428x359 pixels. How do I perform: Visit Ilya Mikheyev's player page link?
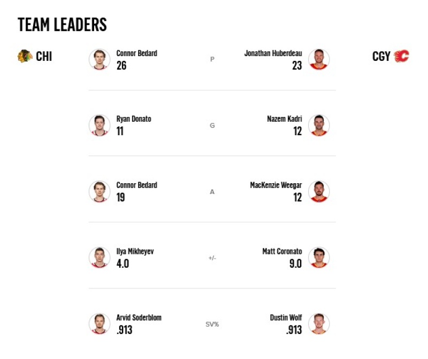(x=135, y=251)
